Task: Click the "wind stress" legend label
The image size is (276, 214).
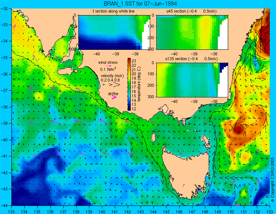Action: [108, 62]
